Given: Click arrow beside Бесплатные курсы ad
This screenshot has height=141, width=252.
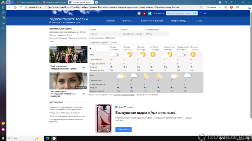Looking at the screenshot, I should click(84, 94).
